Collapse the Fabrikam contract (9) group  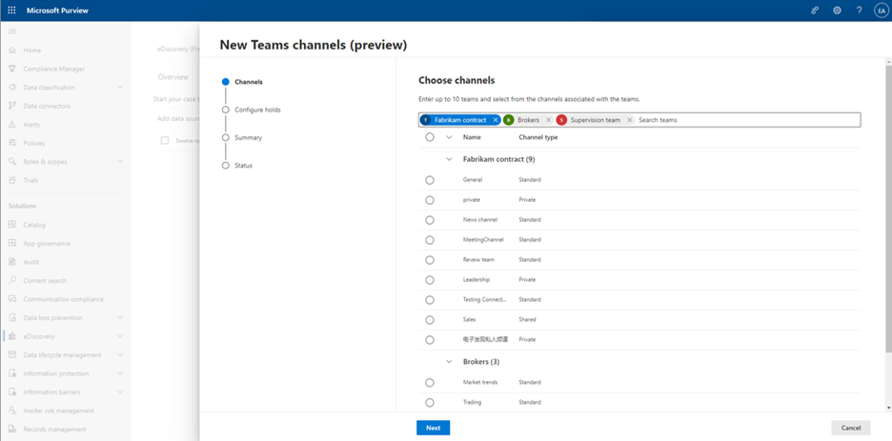(x=449, y=159)
